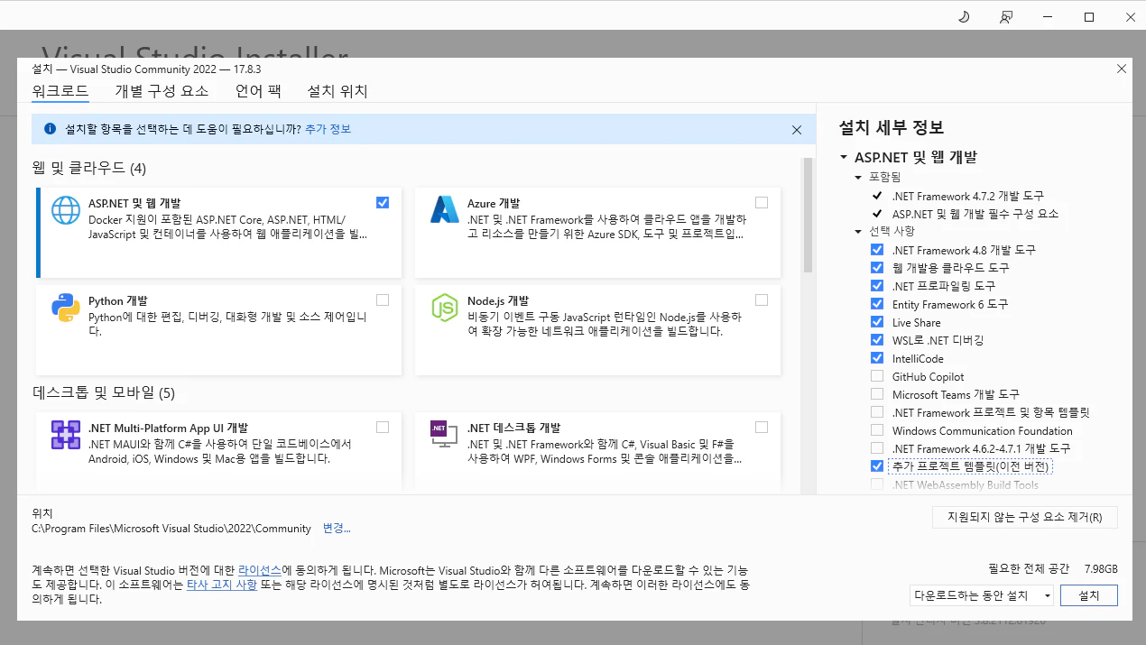Click the Node.js development logo icon
1146x645 pixels.
445,308
